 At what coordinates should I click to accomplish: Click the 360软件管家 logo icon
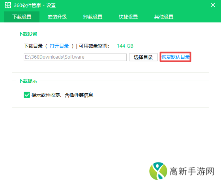(8, 6)
